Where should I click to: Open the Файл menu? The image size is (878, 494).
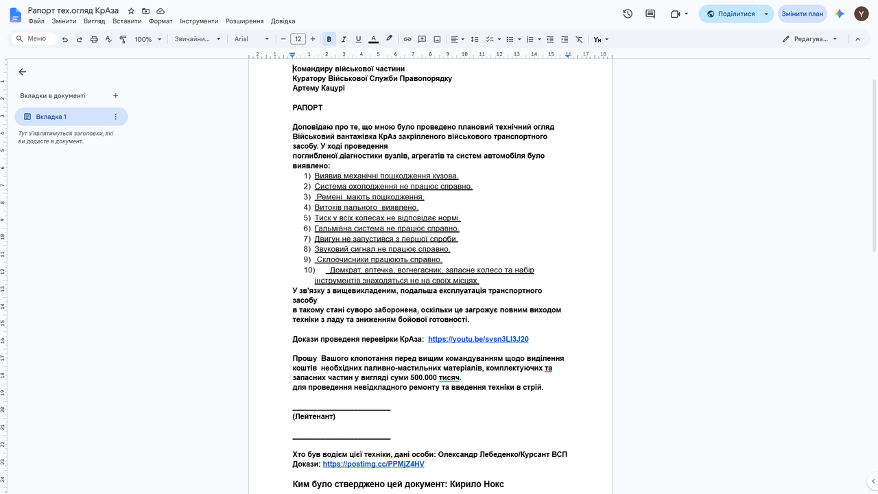[36, 21]
